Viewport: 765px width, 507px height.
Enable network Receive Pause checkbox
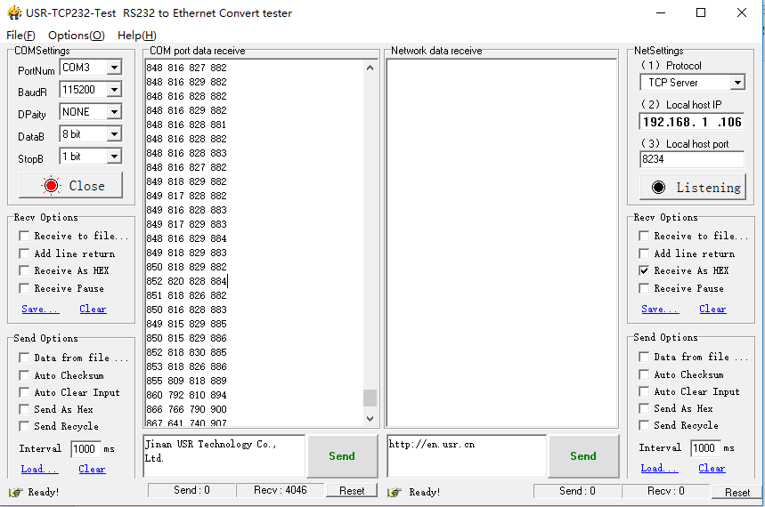coord(644,288)
